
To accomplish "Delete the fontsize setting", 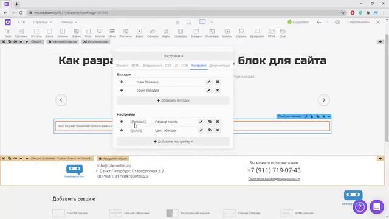I will pyautogui.click(x=218, y=122).
